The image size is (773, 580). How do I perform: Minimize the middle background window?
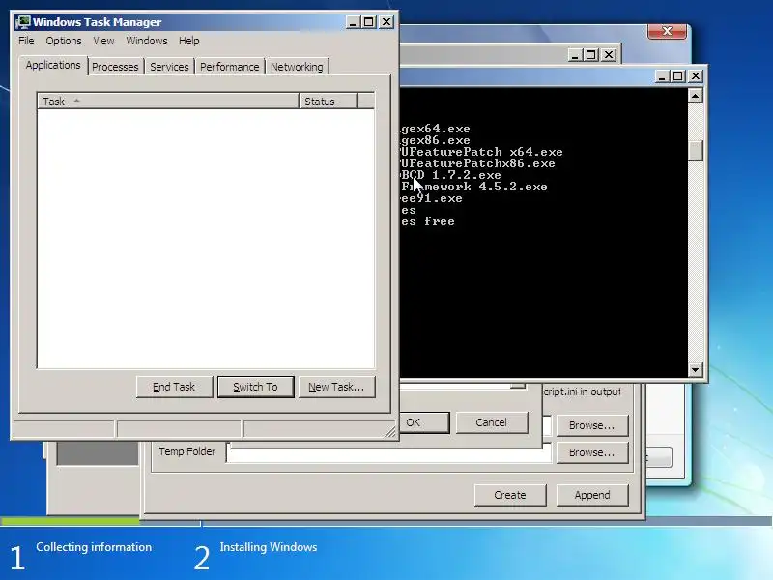[574, 55]
